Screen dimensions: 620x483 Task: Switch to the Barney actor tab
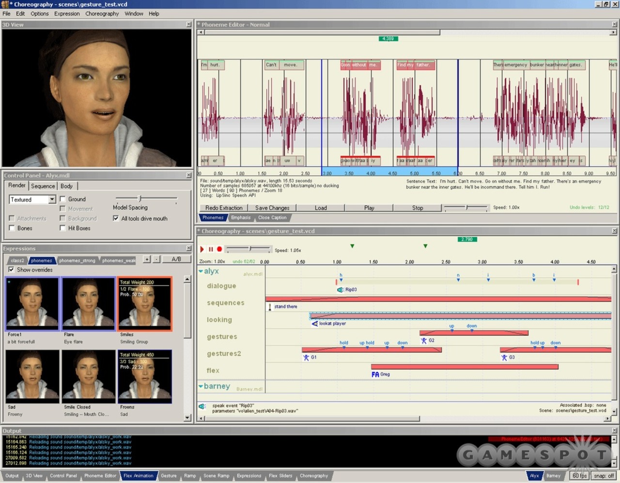[x=553, y=476]
